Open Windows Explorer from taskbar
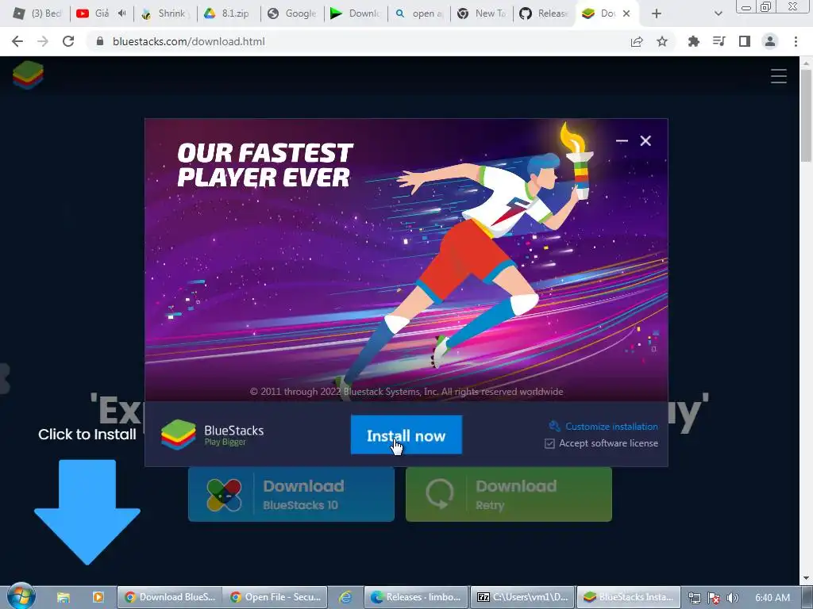The width and height of the screenshot is (813, 609). coord(64,597)
